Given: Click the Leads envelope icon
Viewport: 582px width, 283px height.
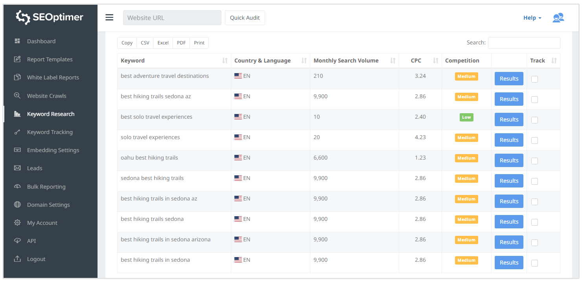Looking at the screenshot, I should tap(17, 168).
